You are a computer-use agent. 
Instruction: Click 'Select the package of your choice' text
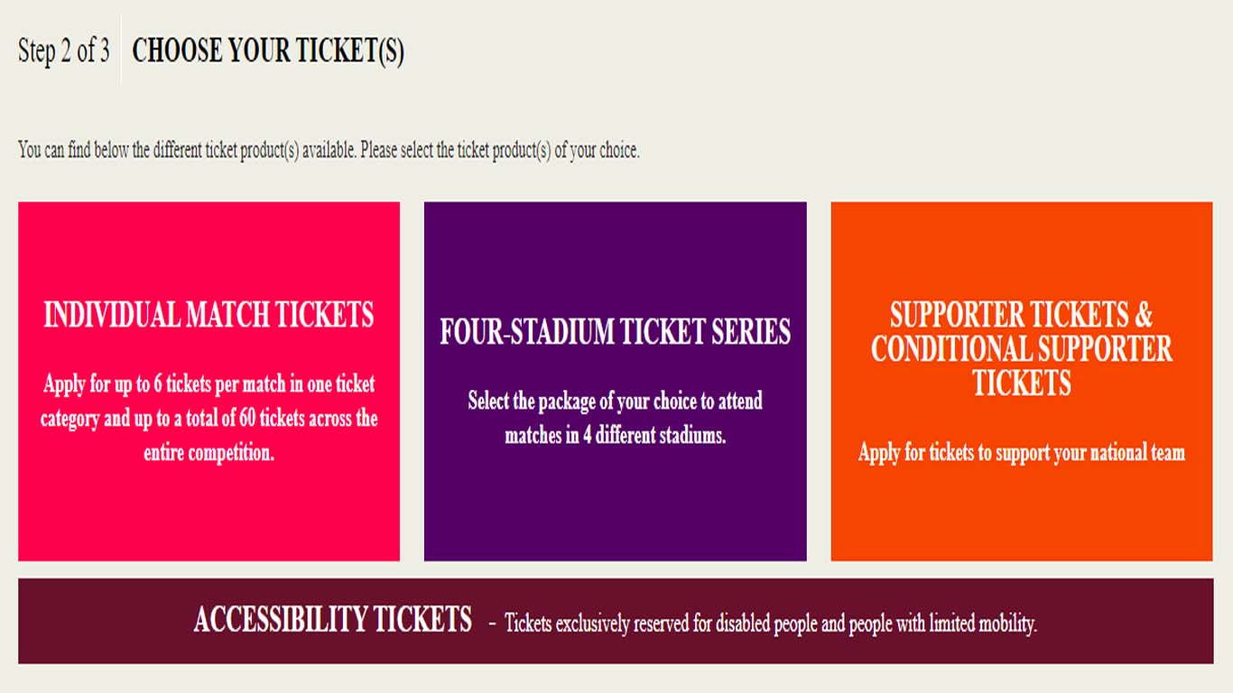[615, 401]
